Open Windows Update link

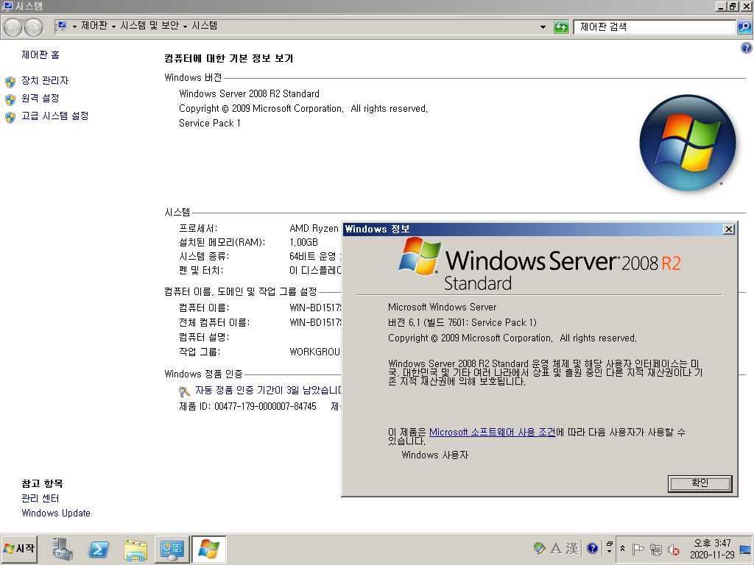click(56, 513)
